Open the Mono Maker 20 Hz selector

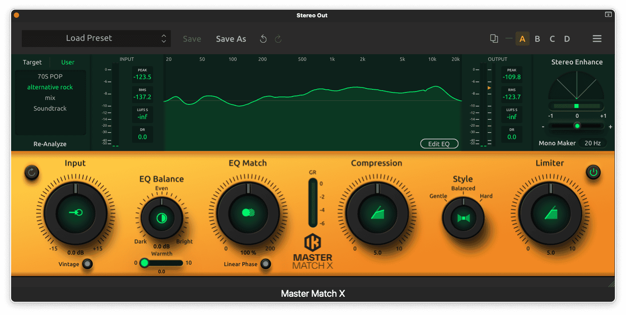pos(593,143)
